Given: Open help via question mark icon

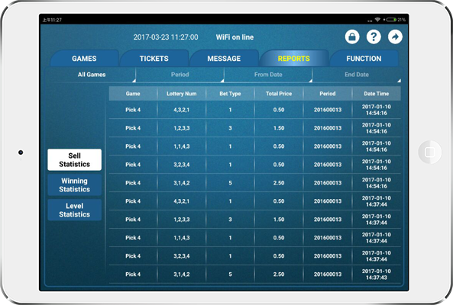Looking at the screenshot, I should click(374, 37).
